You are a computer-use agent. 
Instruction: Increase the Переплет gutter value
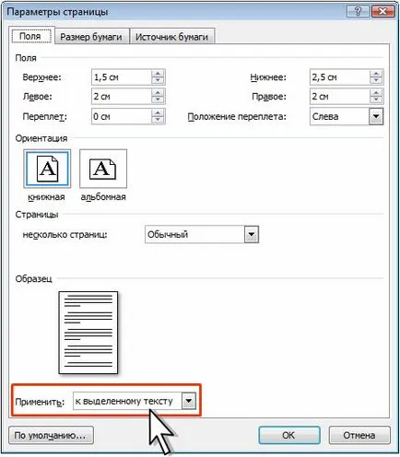pos(159,112)
